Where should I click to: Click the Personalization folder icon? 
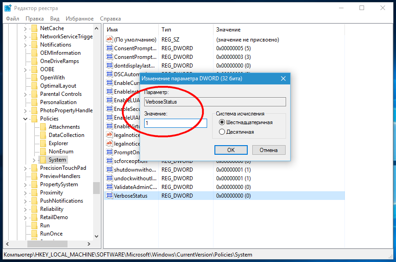tap(35, 102)
